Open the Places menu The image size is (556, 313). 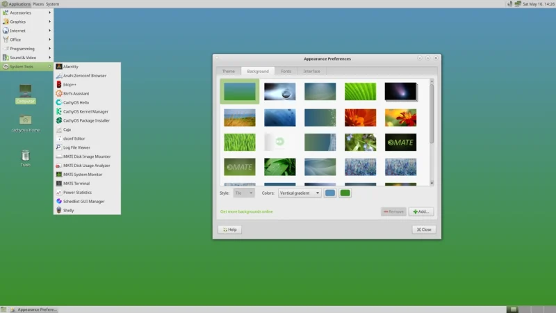pyautogui.click(x=38, y=4)
